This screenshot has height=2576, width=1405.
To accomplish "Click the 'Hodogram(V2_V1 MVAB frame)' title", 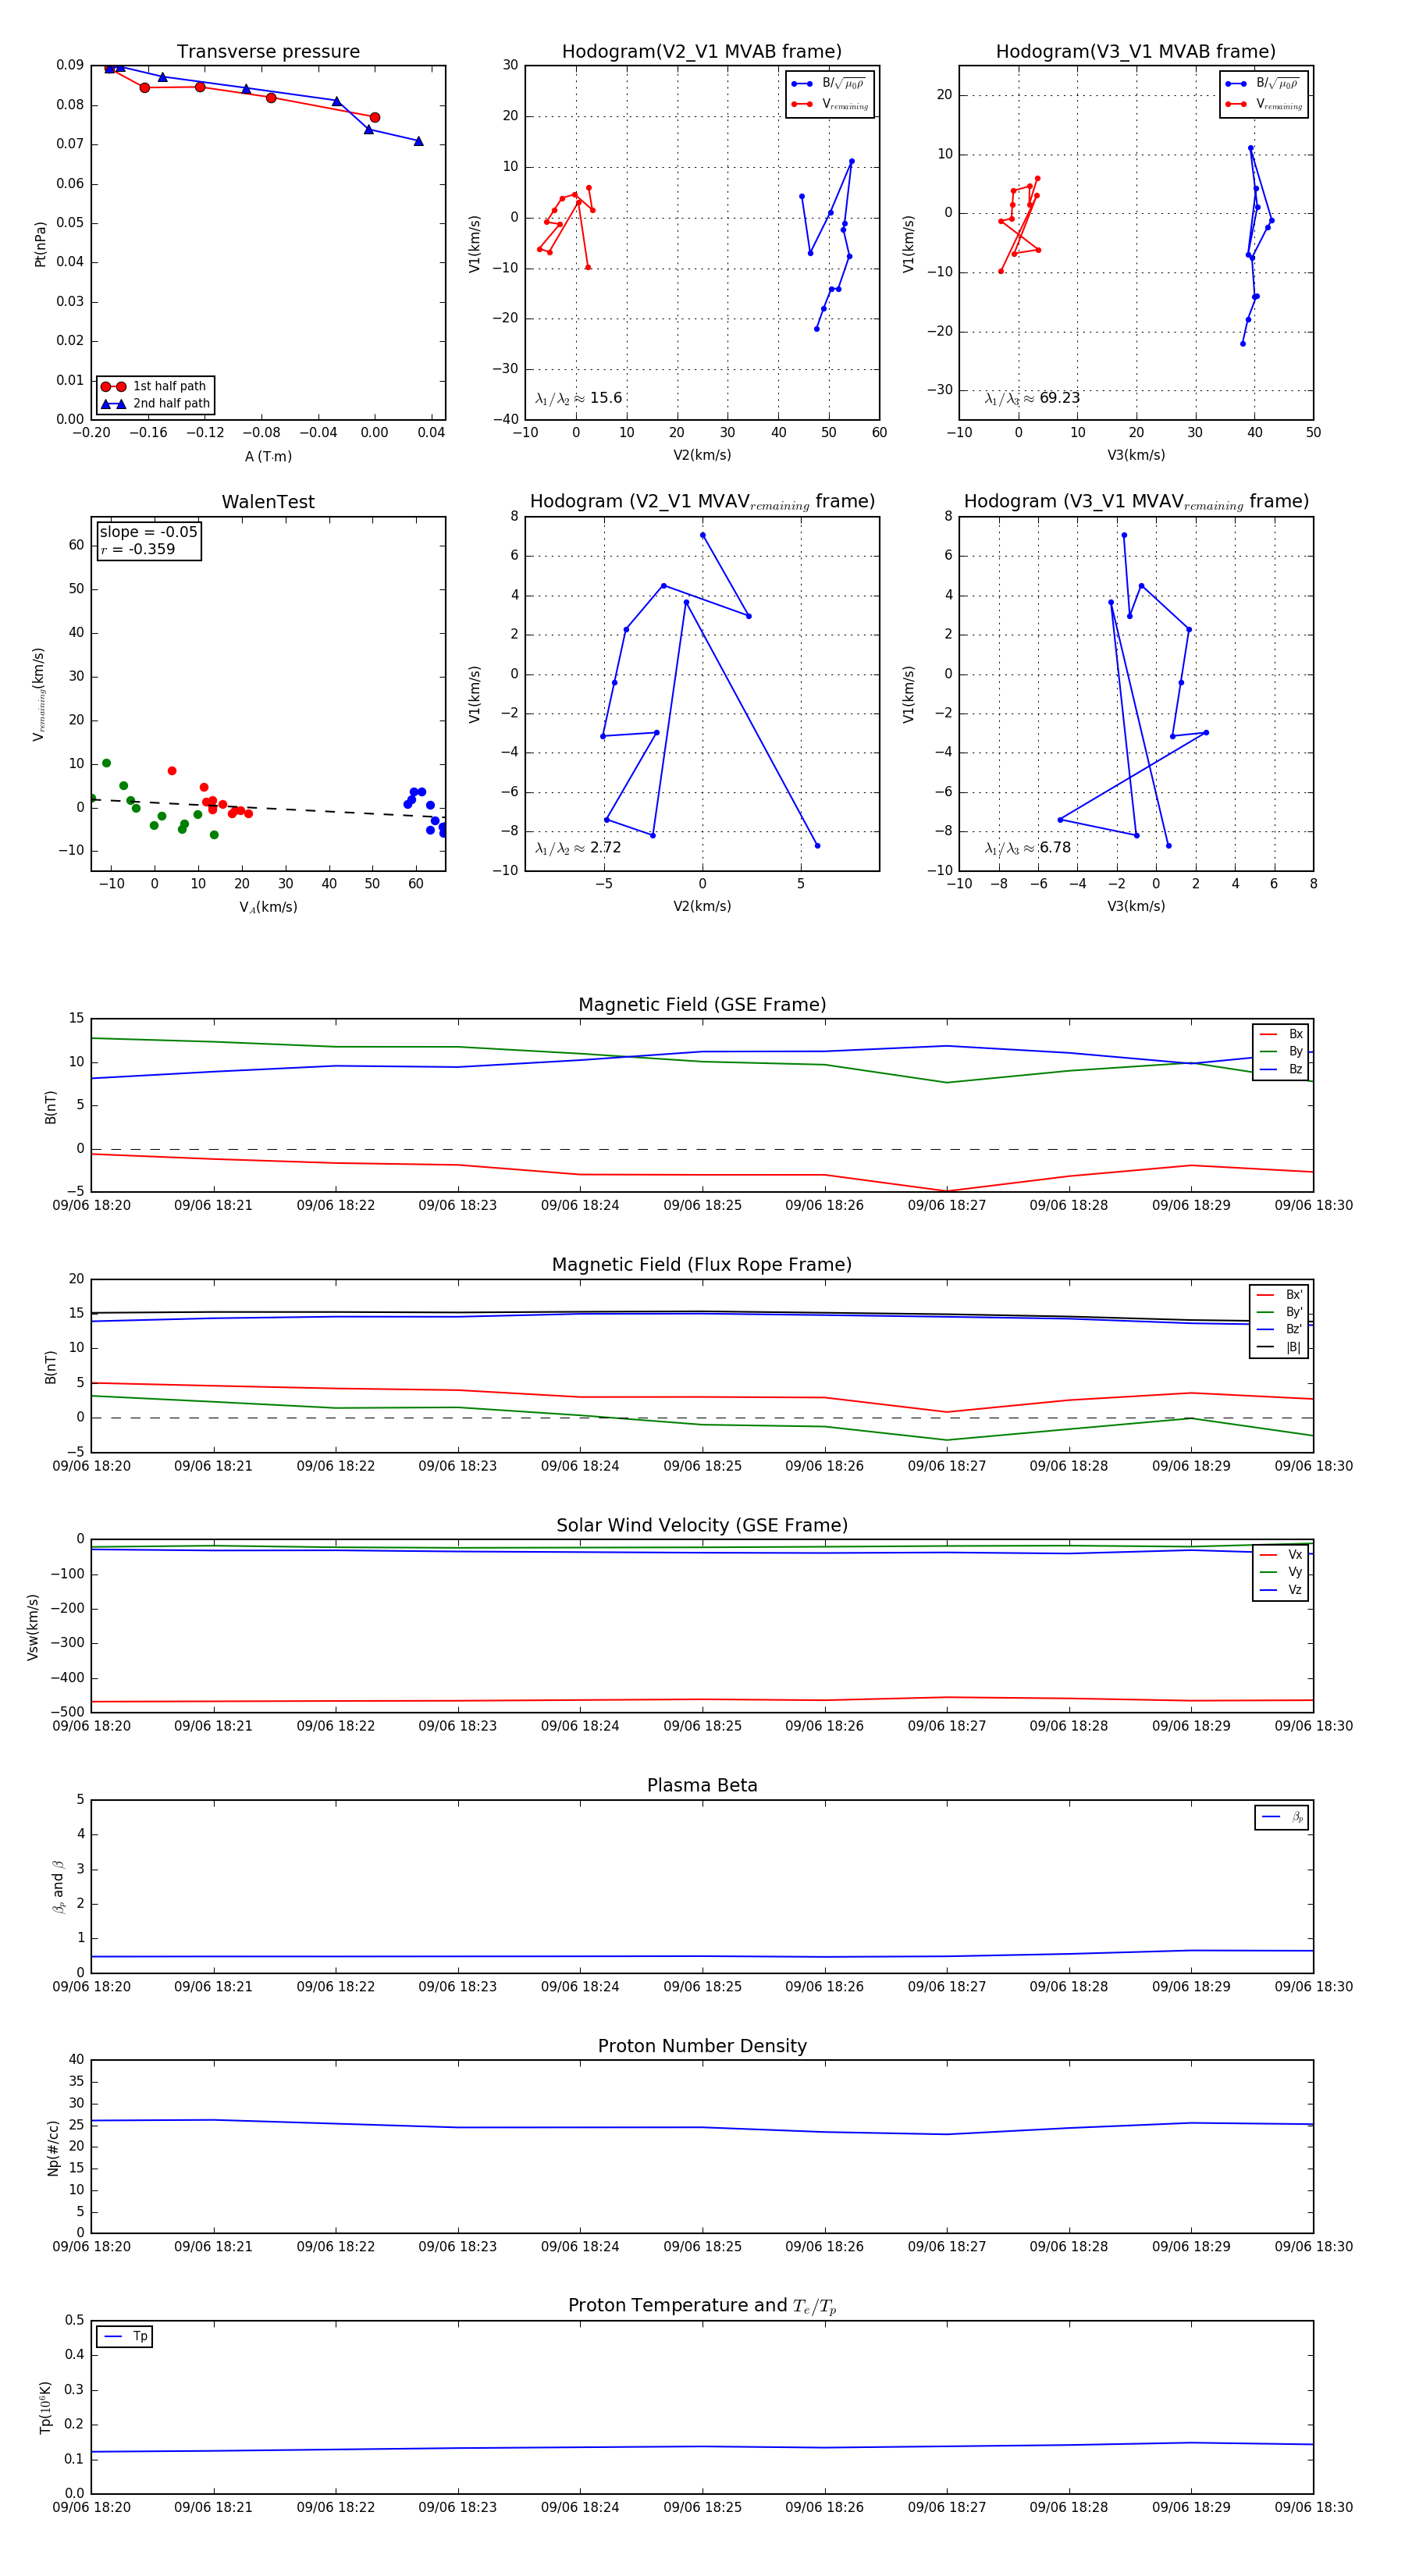I will [x=702, y=52].
